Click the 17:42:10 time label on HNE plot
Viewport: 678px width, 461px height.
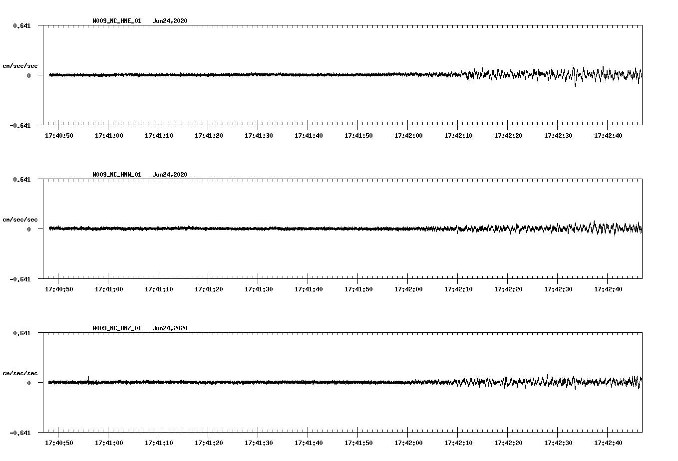(458, 135)
